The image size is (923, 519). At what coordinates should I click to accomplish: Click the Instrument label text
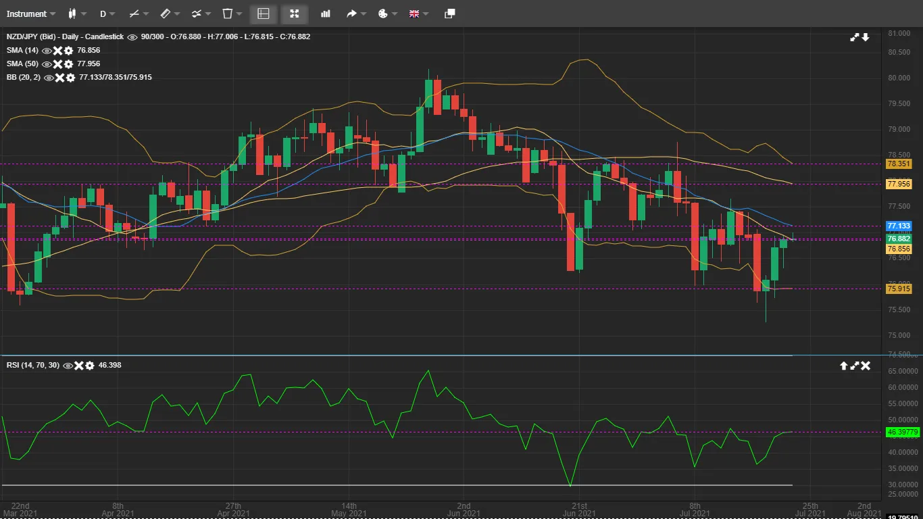tap(27, 14)
